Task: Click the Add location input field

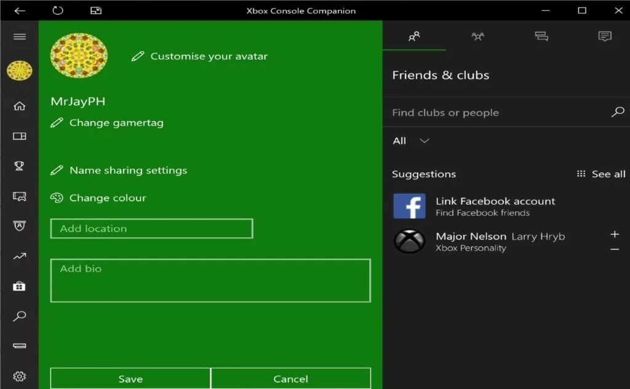Action: coord(151,228)
